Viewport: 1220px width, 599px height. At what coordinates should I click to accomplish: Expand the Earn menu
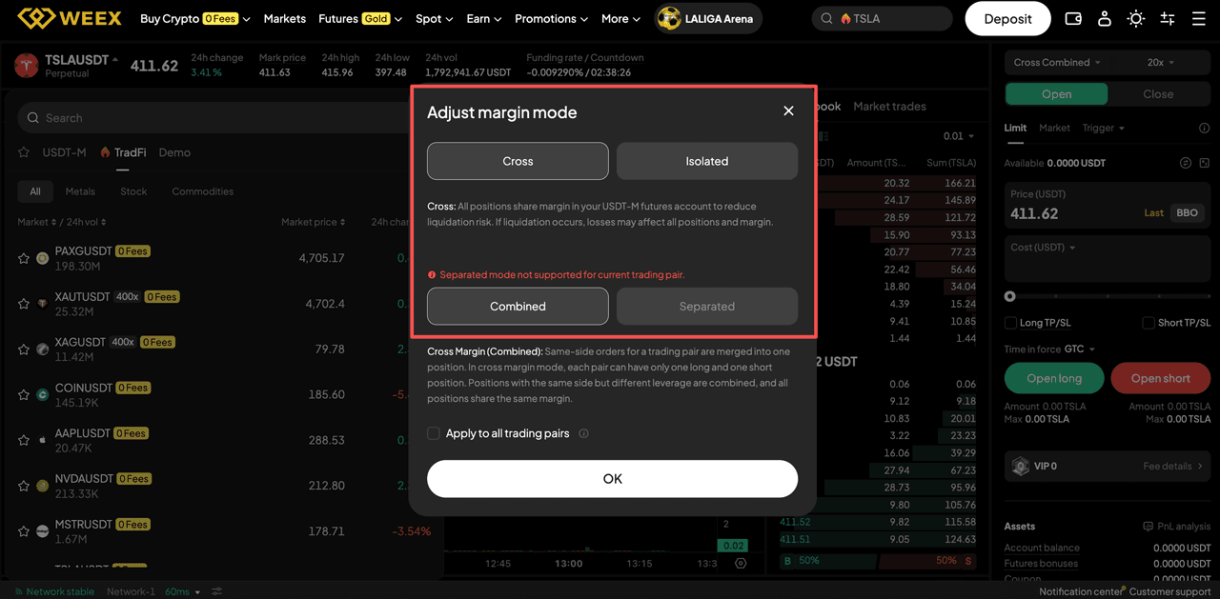(484, 18)
